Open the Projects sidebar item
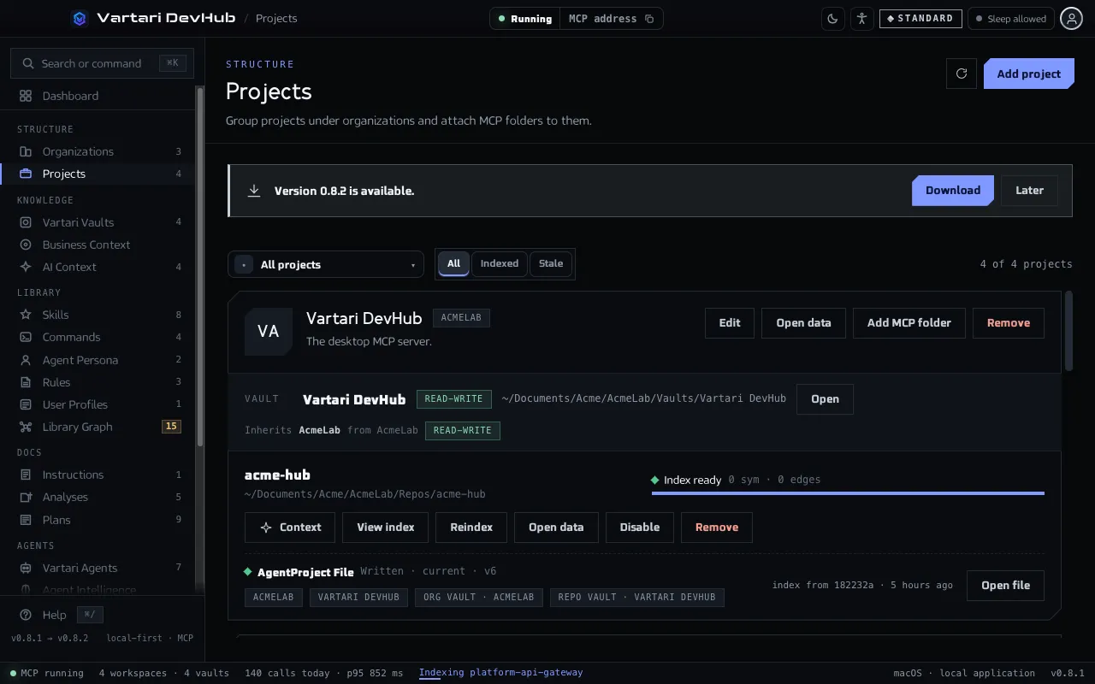This screenshot has height=684, width=1095. tap(98, 174)
